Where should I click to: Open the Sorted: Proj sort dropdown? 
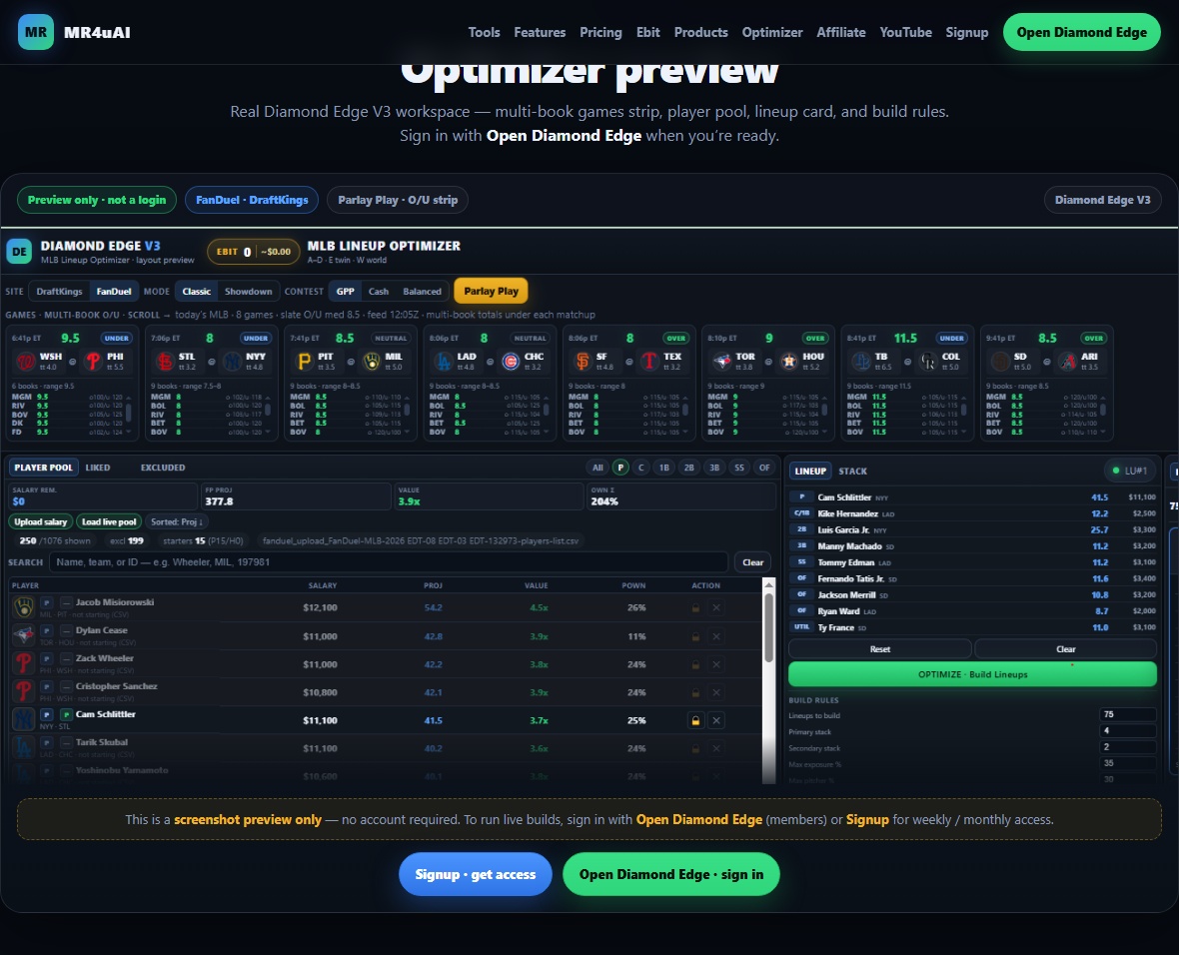pos(177,521)
